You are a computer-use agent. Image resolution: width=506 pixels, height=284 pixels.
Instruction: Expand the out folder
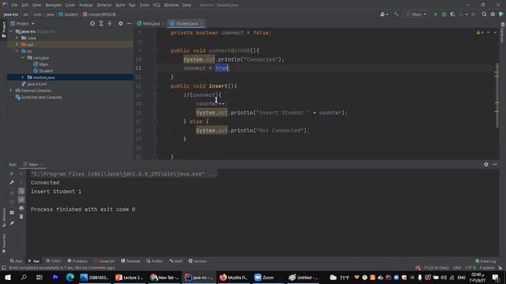coord(17,44)
